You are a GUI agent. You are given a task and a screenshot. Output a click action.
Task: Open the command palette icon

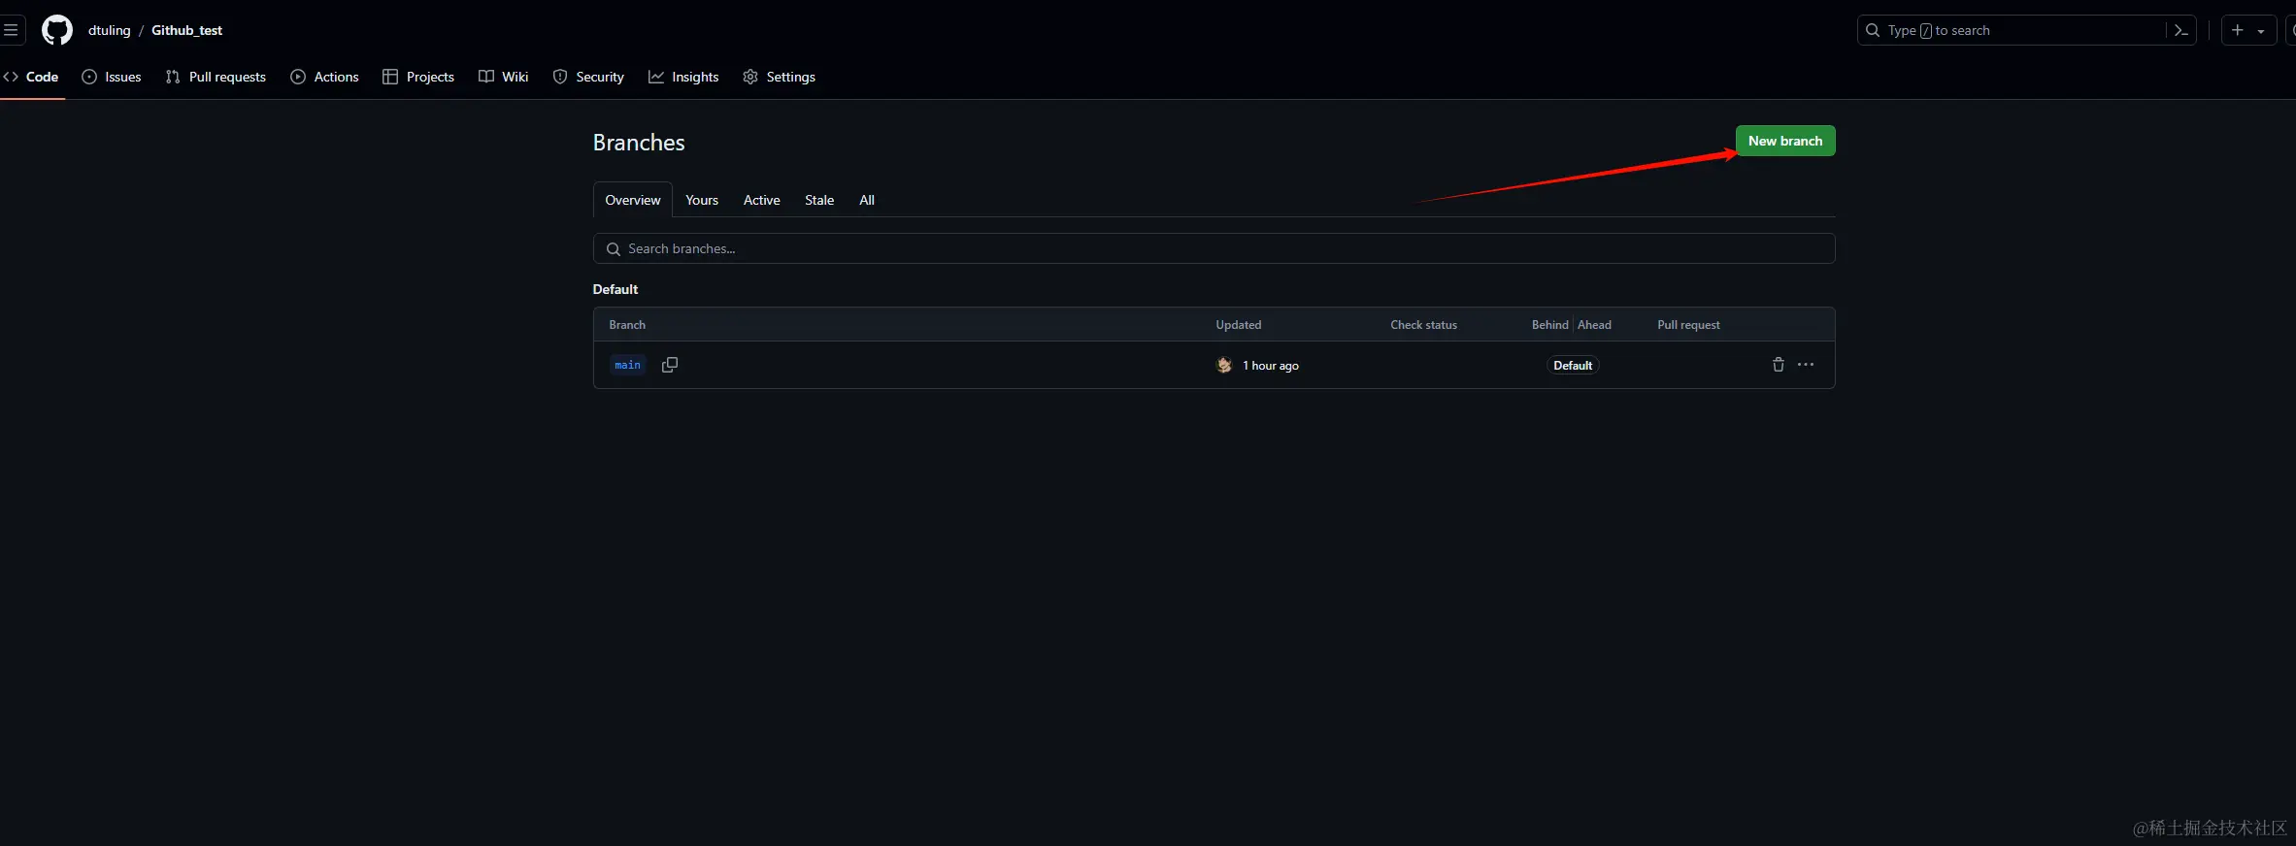coord(2180,30)
